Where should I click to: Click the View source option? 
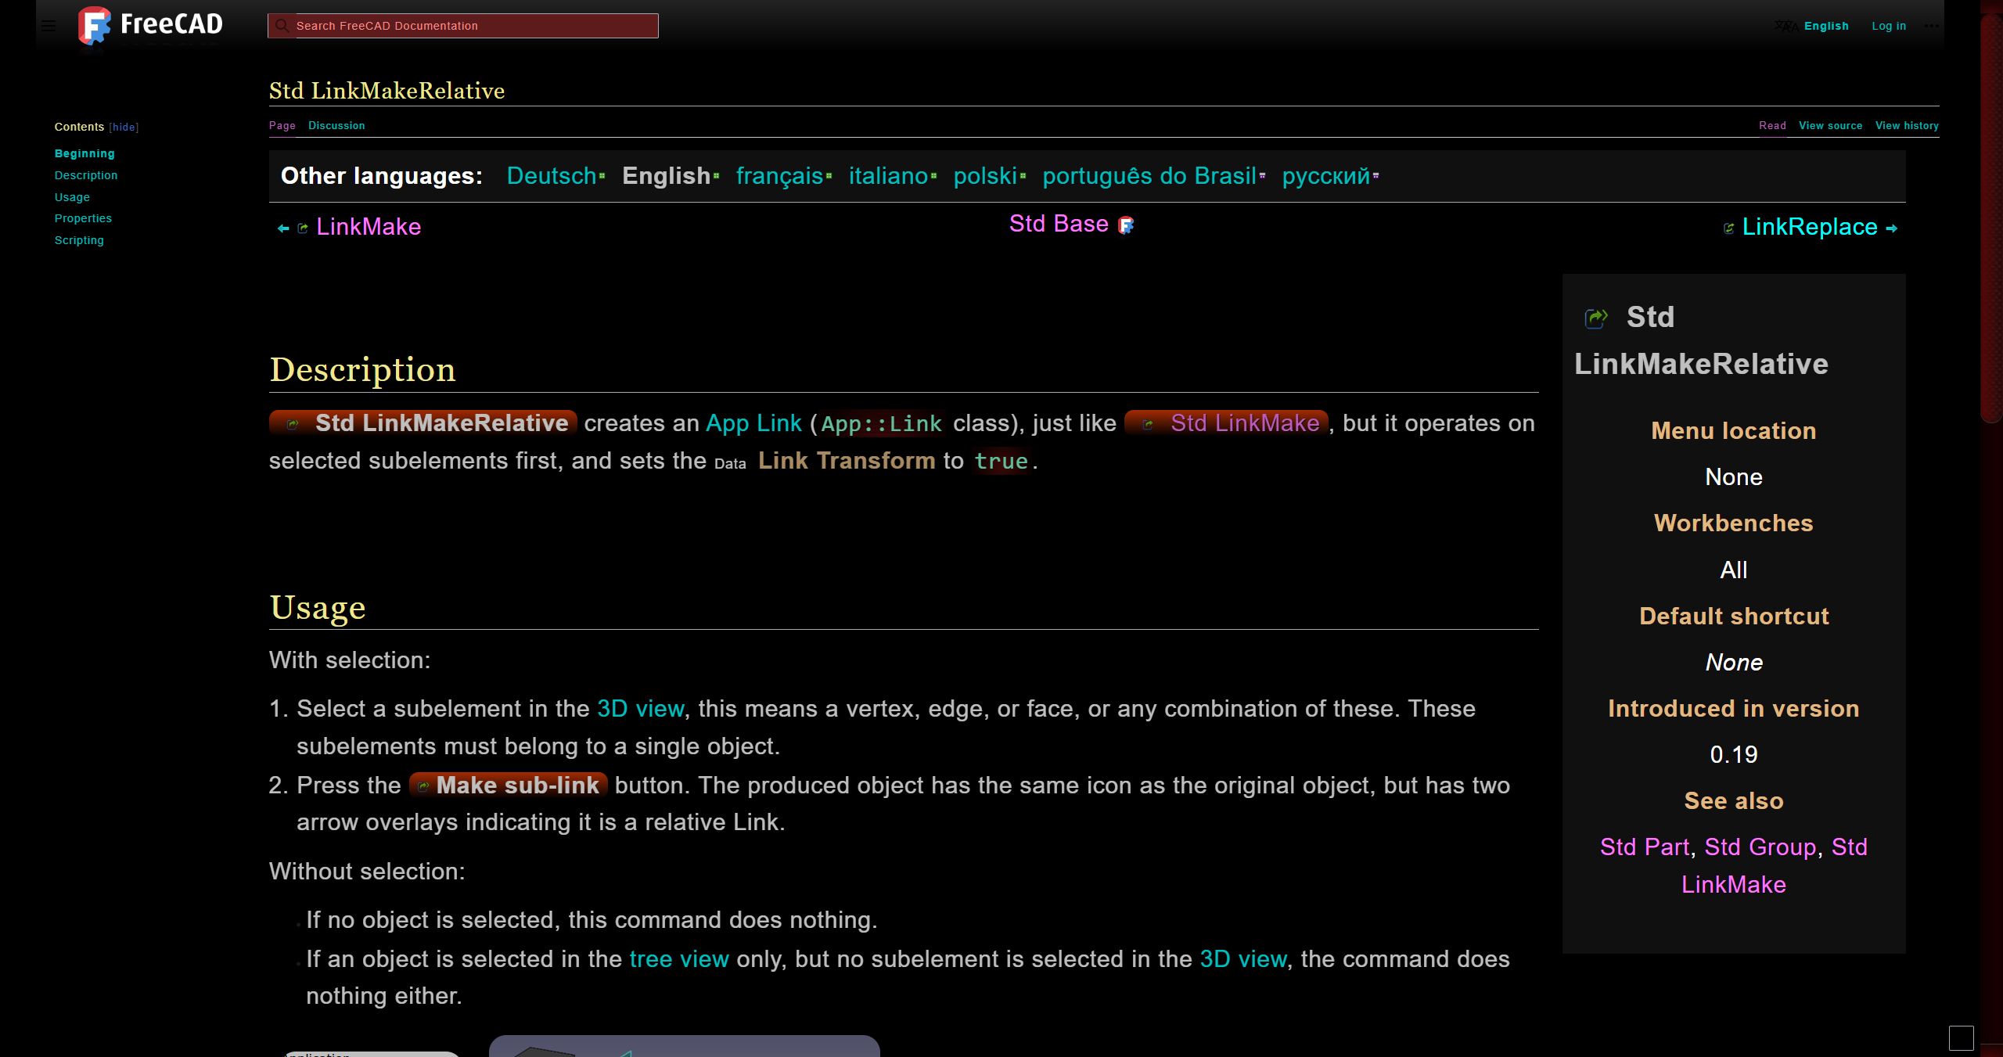[1831, 124]
